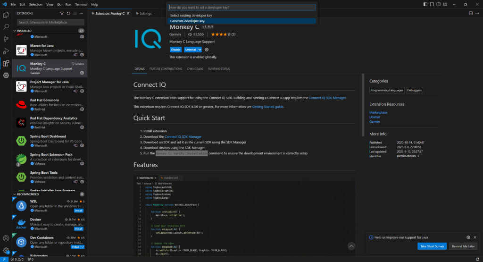Open Project Manager for Java gear
Viewport: 483px width, 262px height.
click(82, 91)
